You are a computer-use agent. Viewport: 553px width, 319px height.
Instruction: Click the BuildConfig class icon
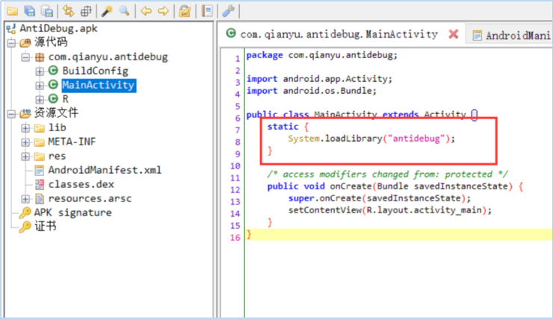[x=53, y=71]
